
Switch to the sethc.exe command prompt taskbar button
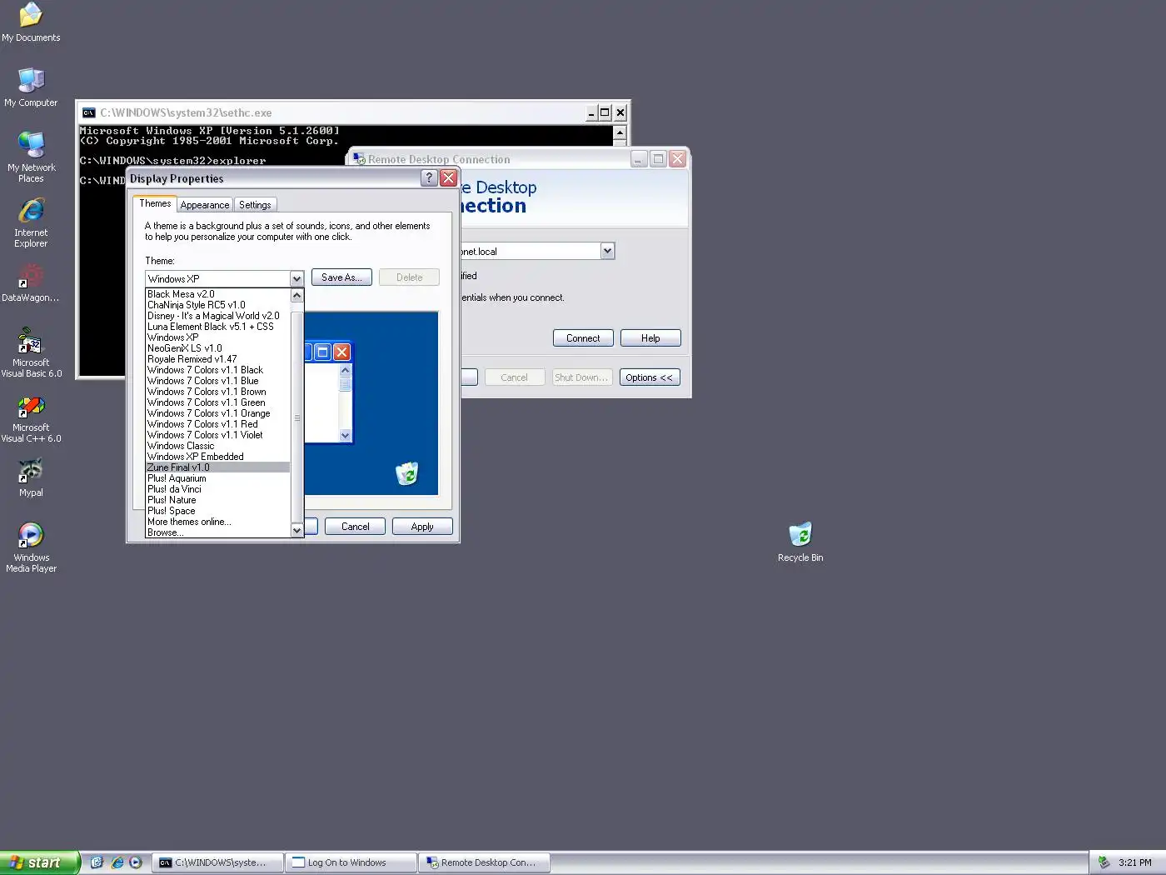click(x=218, y=862)
